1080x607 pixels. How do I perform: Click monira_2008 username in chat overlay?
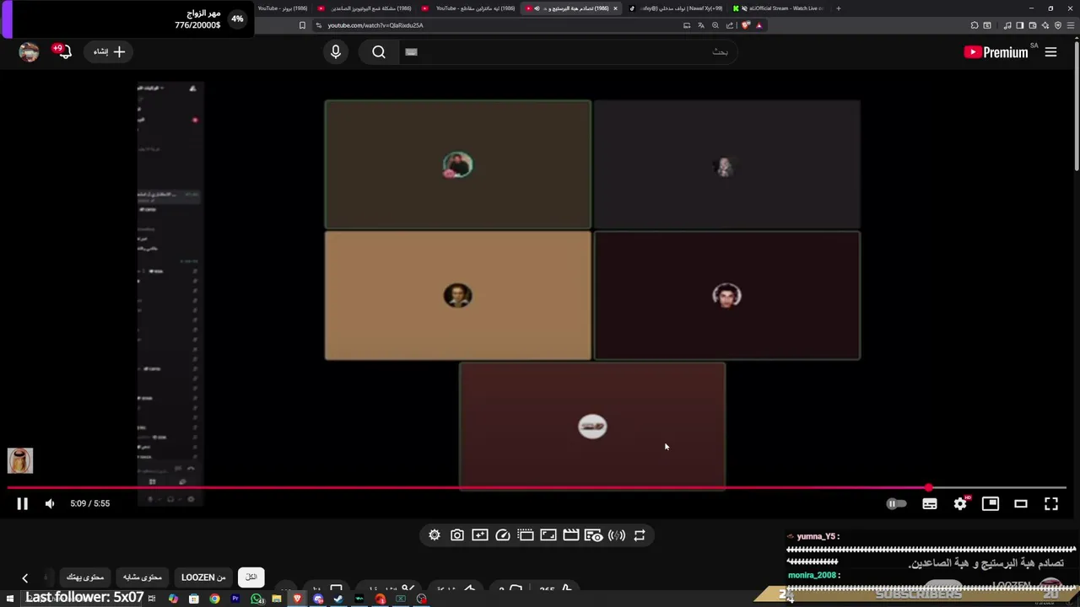point(812,575)
